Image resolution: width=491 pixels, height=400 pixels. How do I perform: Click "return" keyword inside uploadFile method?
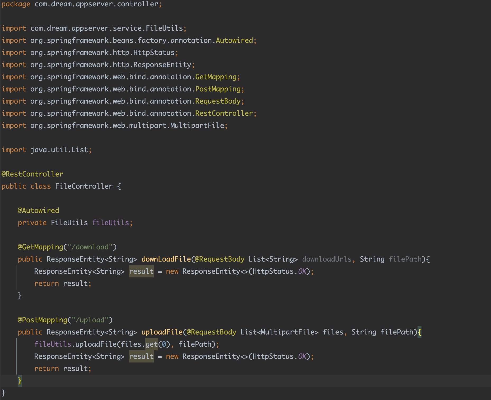point(47,369)
